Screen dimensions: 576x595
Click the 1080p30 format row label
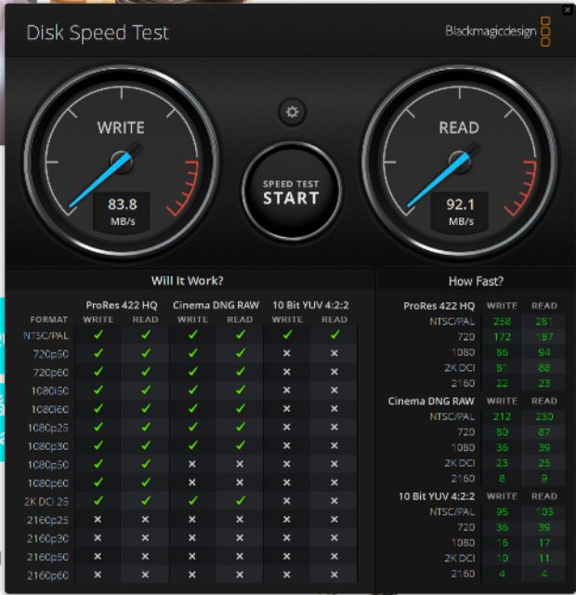tap(48, 445)
